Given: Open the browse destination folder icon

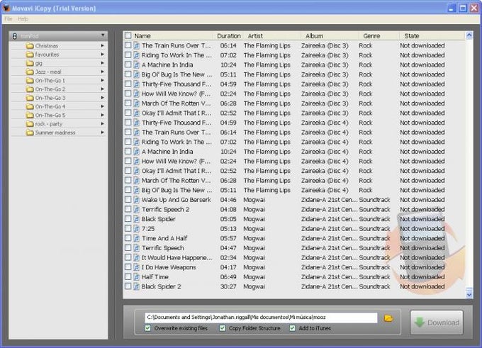Looking at the screenshot, I should point(388,318).
